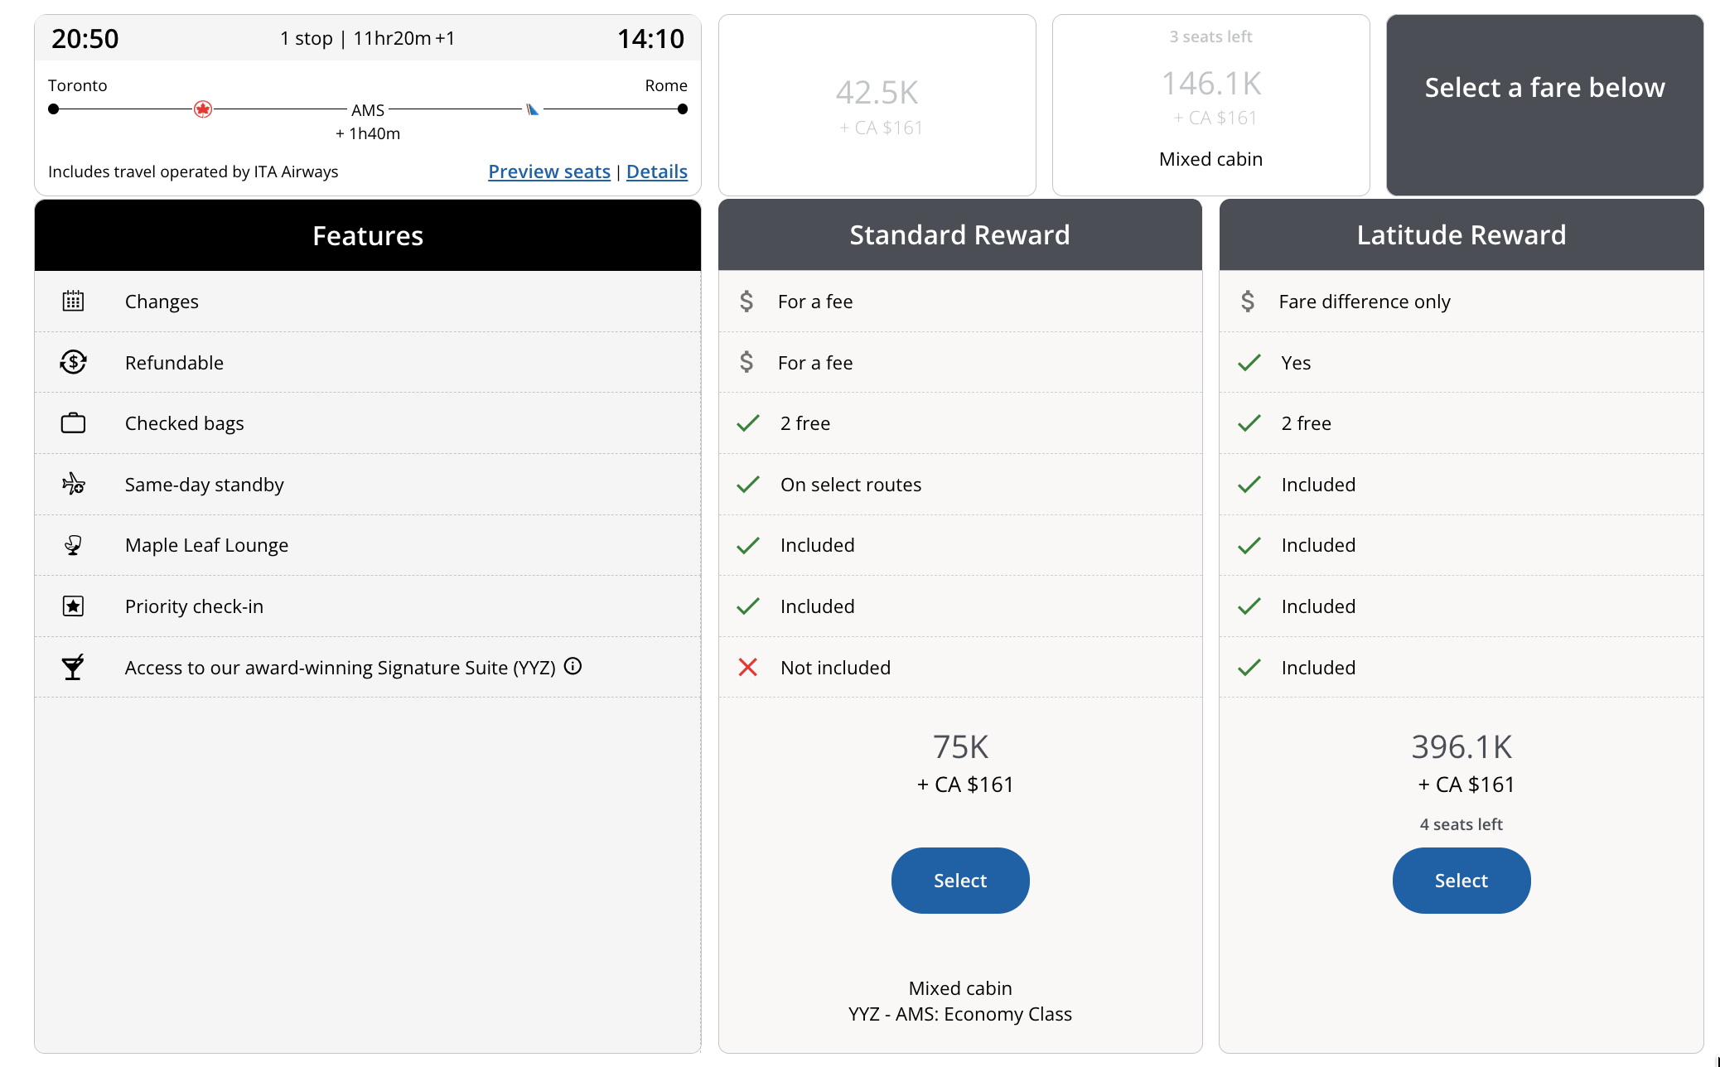Click the 'On select routes' text
Viewport: 1720px width, 1067px height.
(x=851, y=485)
